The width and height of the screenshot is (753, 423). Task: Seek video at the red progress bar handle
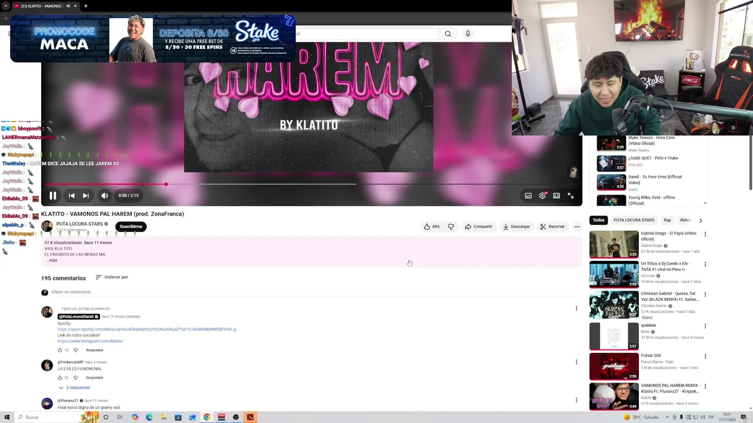(166, 184)
